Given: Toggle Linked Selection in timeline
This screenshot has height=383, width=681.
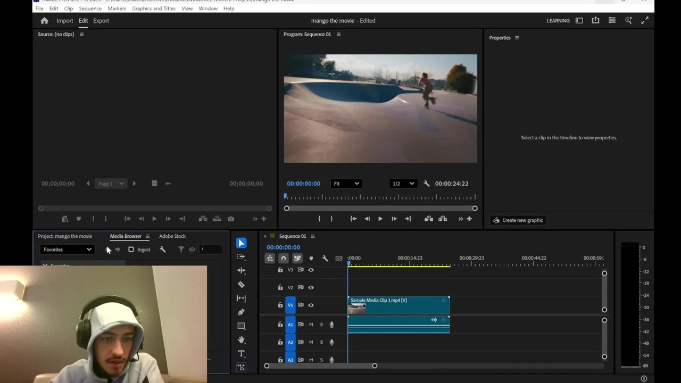Looking at the screenshot, I should pyautogui.click(x=297, y=259).
